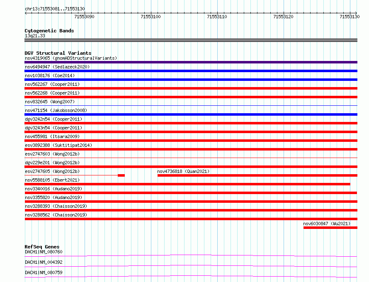Click the Cytogenetic Bands track heading
The width and height of the screenshot is (369, 282).
point(49,31)
